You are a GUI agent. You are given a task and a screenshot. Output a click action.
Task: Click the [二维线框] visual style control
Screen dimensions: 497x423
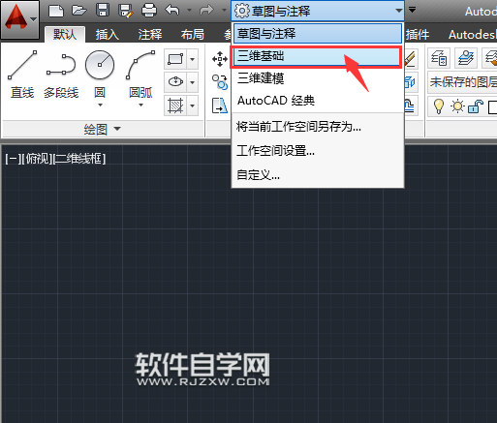click(79, 159)
